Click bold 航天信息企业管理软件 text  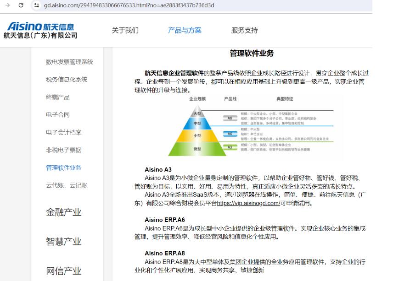(174, 73)
